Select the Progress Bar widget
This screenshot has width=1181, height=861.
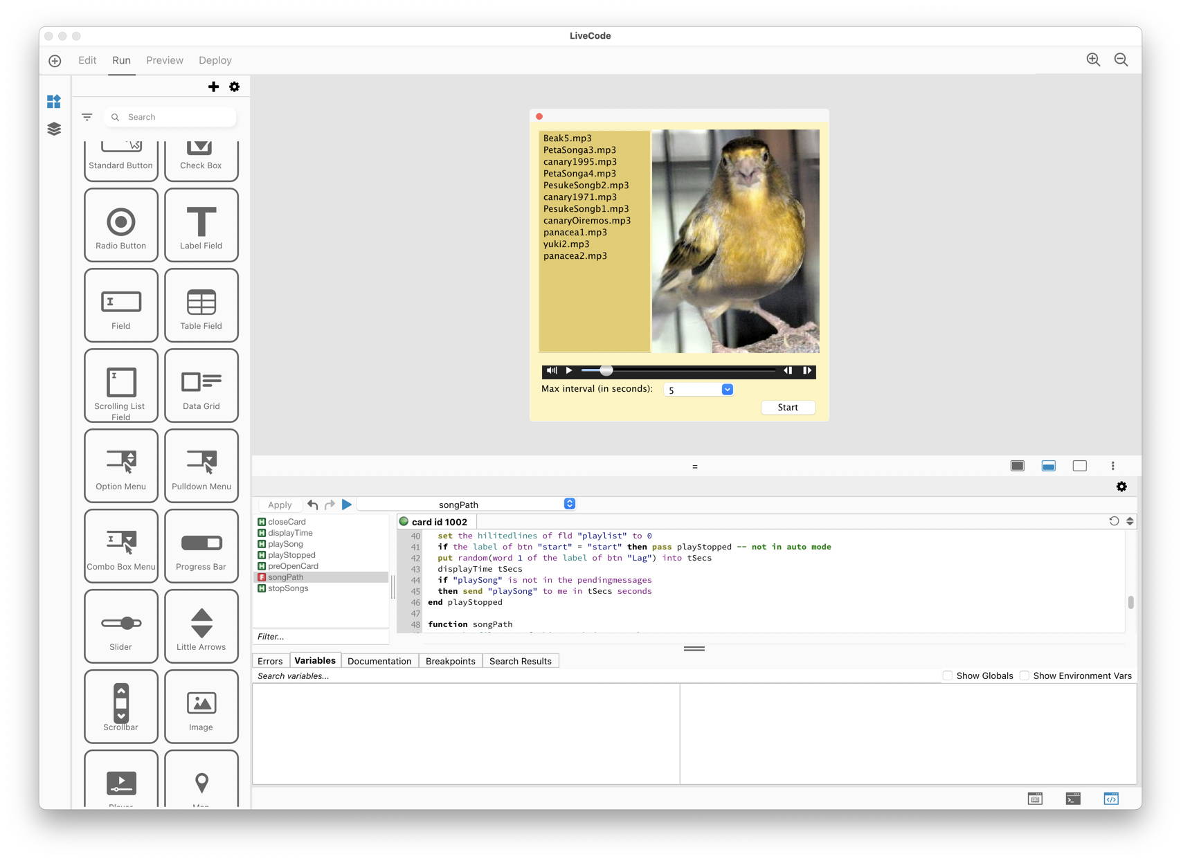[201, 547]
